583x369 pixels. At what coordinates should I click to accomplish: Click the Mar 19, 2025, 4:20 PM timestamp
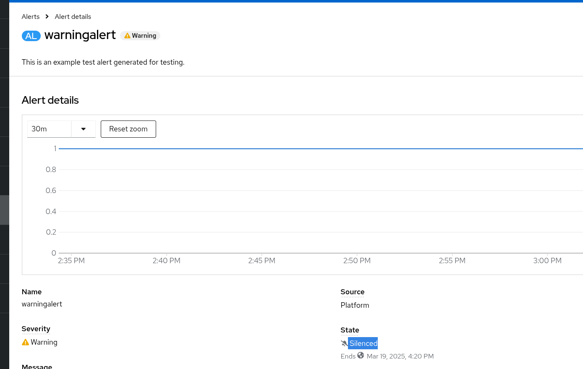(x=400, y=356)
